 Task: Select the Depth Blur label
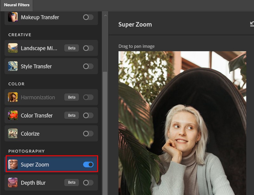click(x=33, y=183)
